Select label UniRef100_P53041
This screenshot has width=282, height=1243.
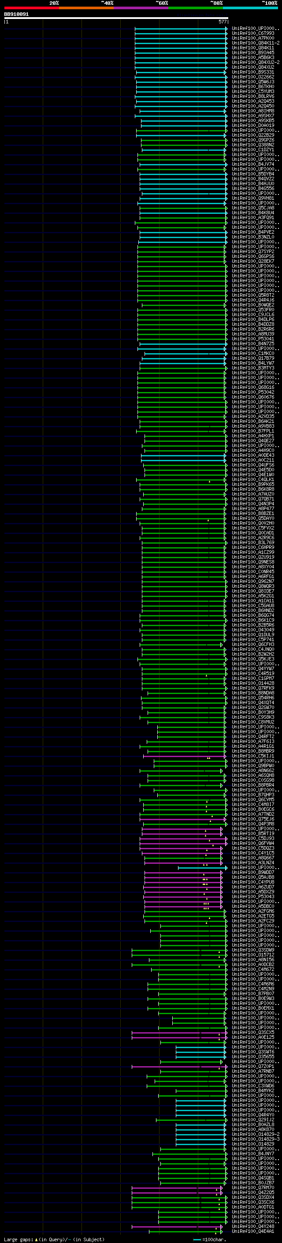coord(253,339)
